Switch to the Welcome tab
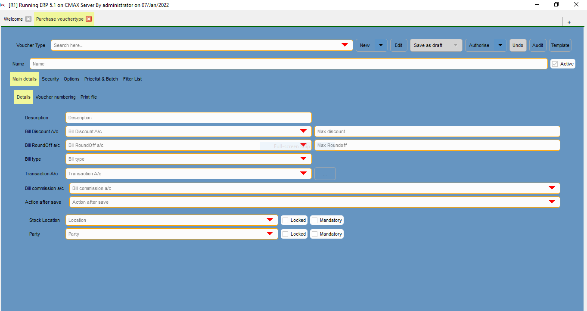The image size is (587, 311). pyautogui.click(x=13, y=19)
